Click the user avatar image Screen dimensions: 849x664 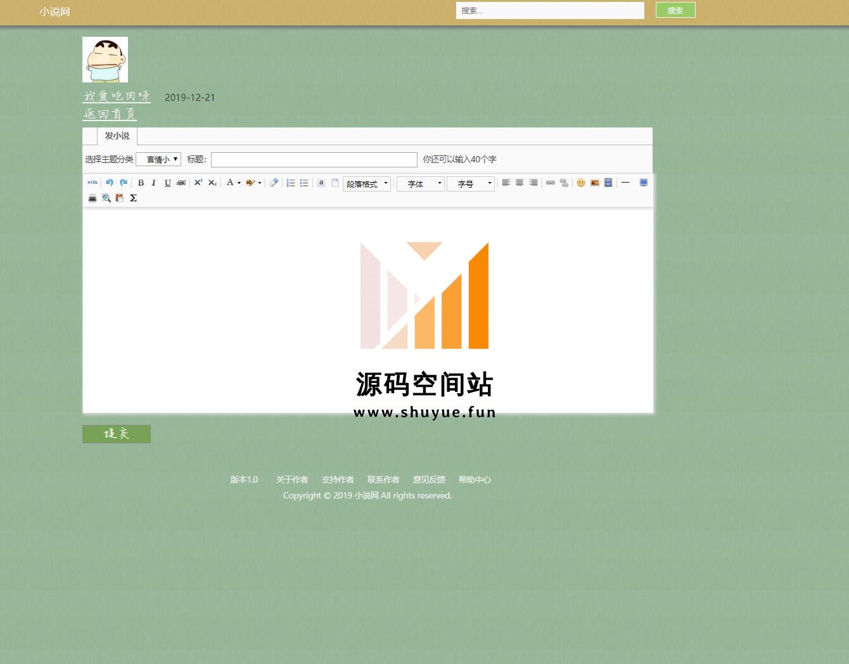click(x=105, y=60)
